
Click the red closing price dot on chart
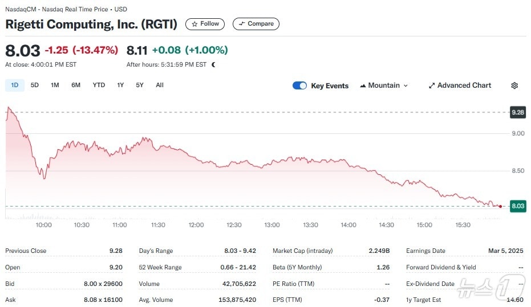click(x=500, y=206)
